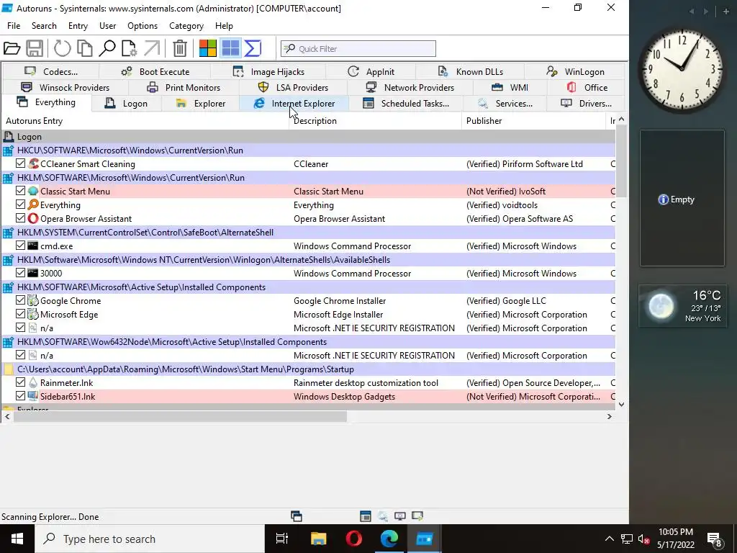
Task: Uncheck the Opera Browser Assistant entry
Action: pyautogui.click(x=20, y=218)
